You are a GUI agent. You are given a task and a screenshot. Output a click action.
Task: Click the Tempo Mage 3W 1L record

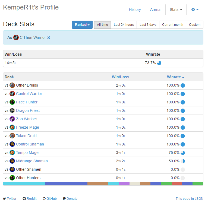click(x=121, y=153)
